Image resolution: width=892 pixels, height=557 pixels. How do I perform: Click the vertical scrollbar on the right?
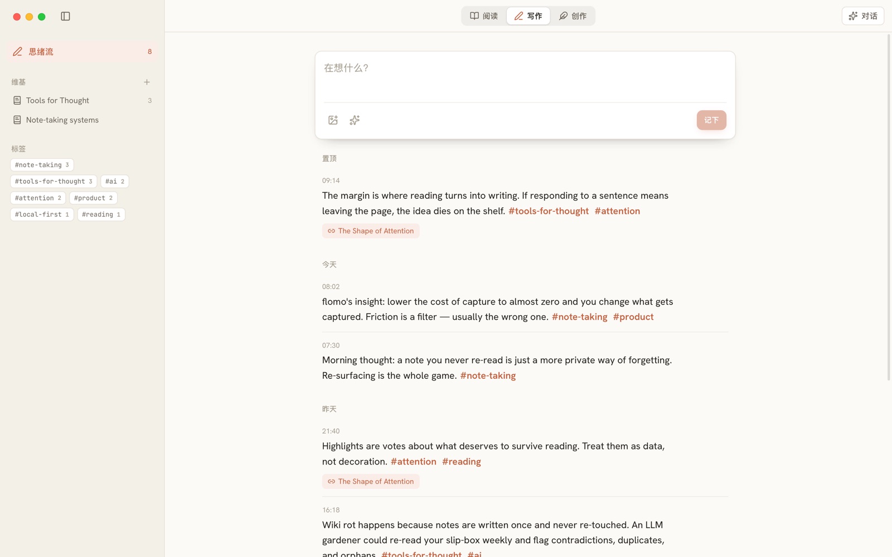tap(889, 207)
